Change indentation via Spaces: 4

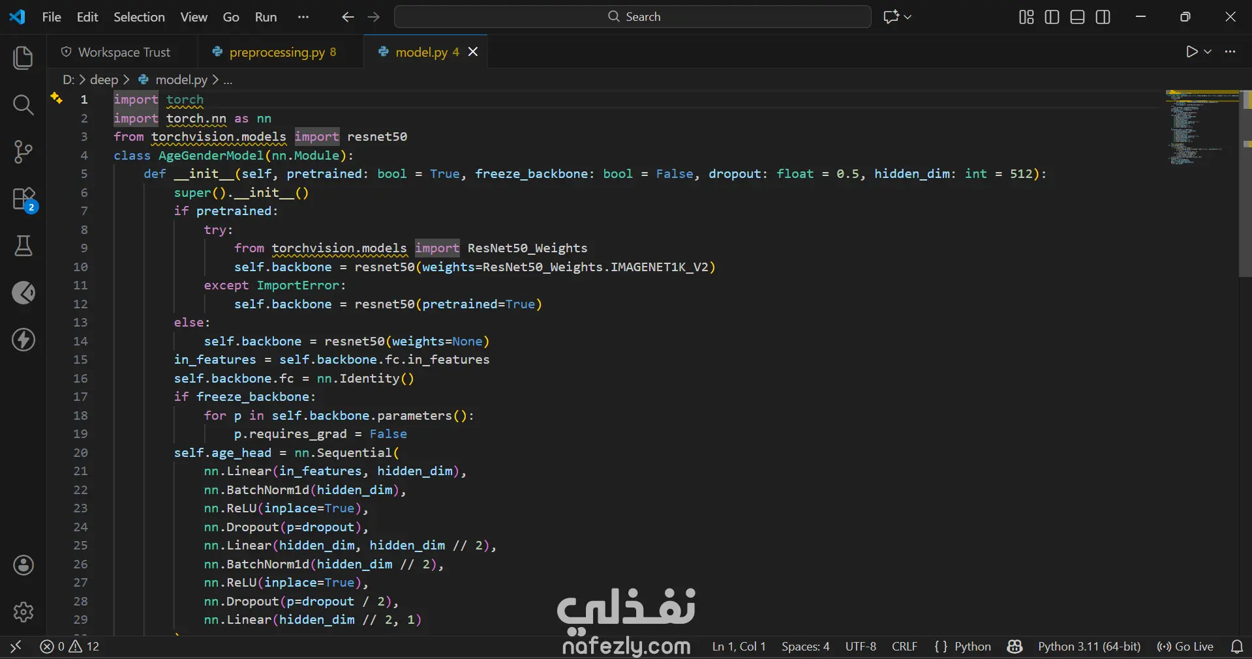(x=805, y=647)
